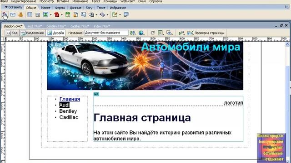Image resolution: width=291 pixels, height=163 pixels.
Task: Open the Изменение menu
Action: (80, 1)
